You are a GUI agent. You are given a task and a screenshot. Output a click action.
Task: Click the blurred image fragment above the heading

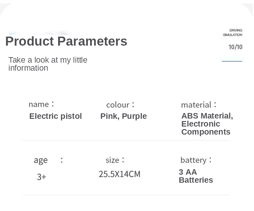pyautogui.click(x=39, y=33)
